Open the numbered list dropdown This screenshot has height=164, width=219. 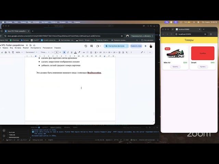pyautogui.click(x=115, y=52)
